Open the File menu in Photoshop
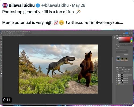The width and height of the screenshot is (134, 107). click(x=3, y=31)
